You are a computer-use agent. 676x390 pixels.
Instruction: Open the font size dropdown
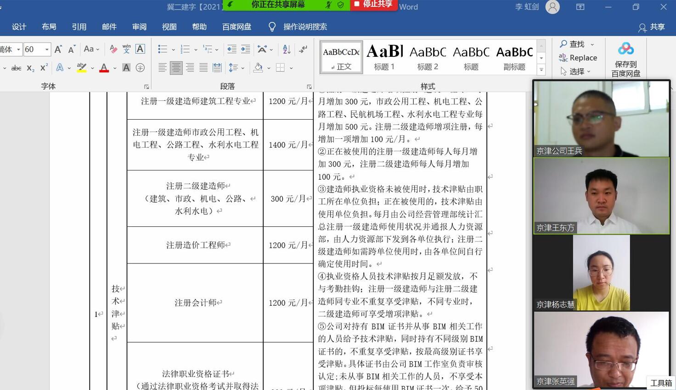(47, 49)
